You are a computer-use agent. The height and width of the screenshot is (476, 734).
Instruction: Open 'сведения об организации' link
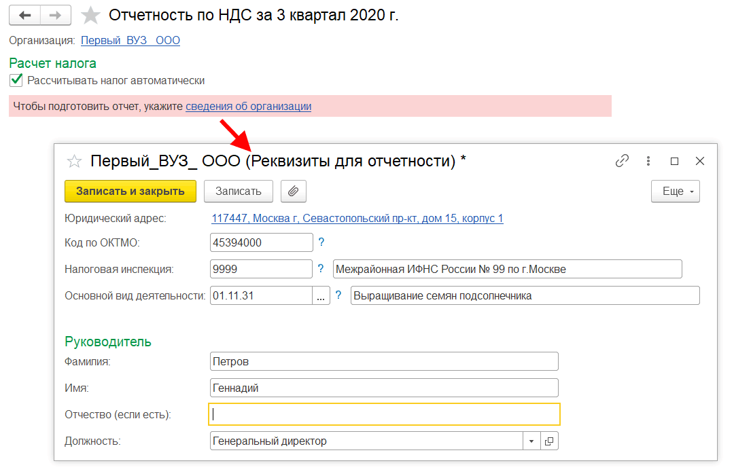(249, 106)
